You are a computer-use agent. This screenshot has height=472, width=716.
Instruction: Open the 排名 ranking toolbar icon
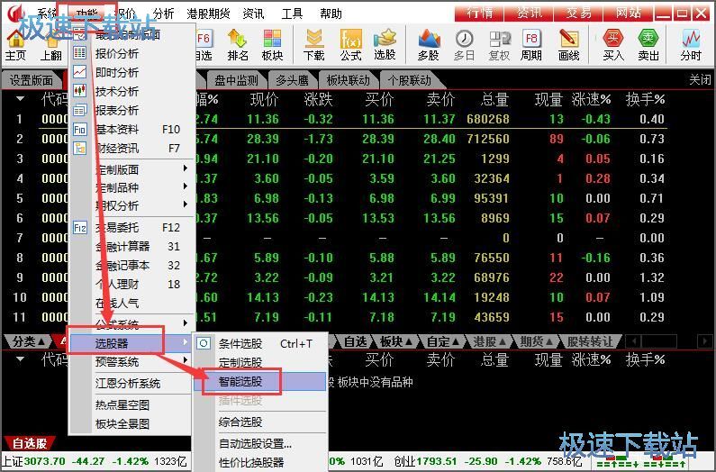click(238, 45)
